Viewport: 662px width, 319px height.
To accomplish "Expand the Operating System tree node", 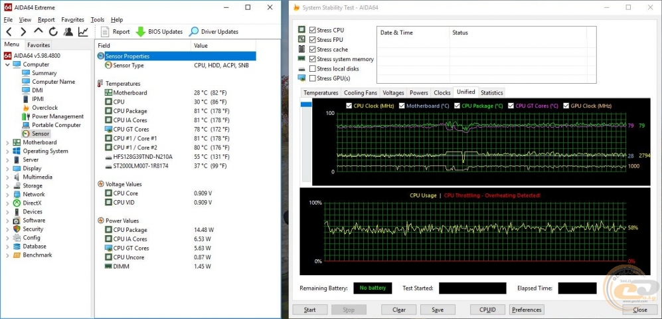I will tap(7, 152).
